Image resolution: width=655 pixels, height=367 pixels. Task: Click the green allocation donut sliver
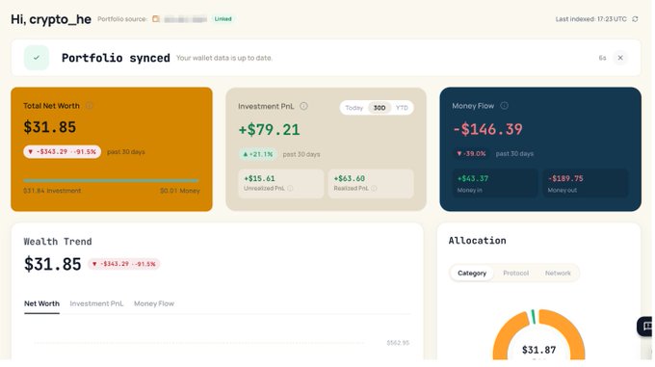[533, 317]
